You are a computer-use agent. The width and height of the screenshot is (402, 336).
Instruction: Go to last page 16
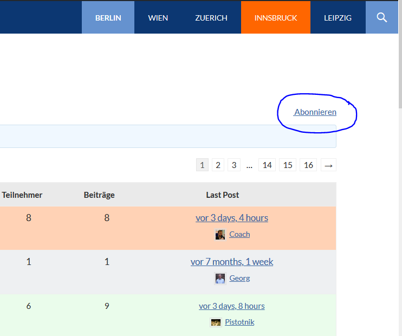click(308, 165)
